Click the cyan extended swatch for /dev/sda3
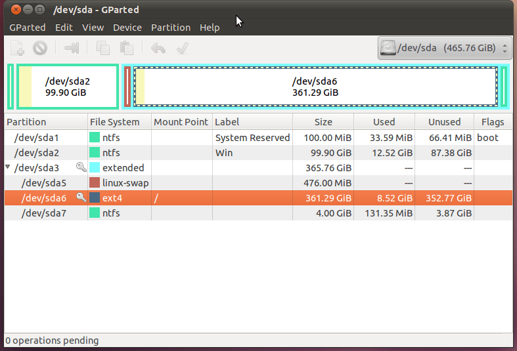The image size is (517, 351). [95, 167]
